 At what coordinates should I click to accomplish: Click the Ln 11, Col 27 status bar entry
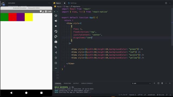point(123,95)
